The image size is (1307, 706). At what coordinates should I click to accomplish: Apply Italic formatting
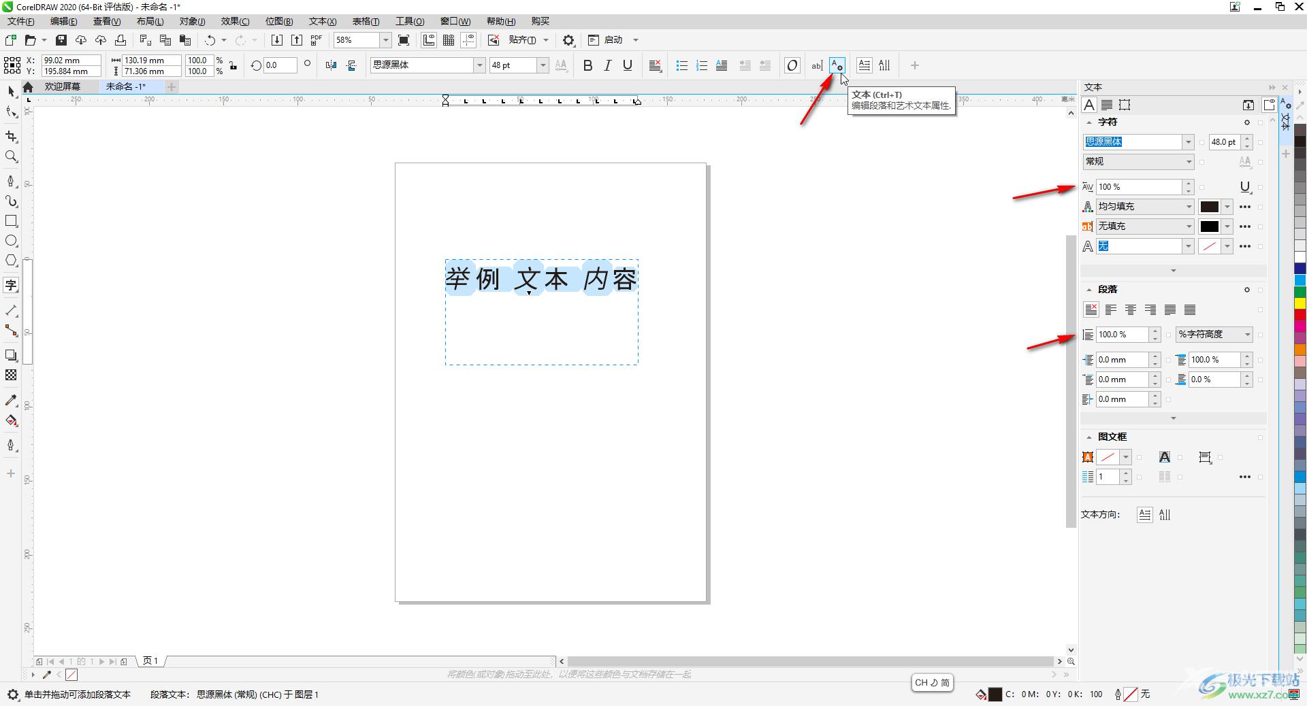(608, 65)
